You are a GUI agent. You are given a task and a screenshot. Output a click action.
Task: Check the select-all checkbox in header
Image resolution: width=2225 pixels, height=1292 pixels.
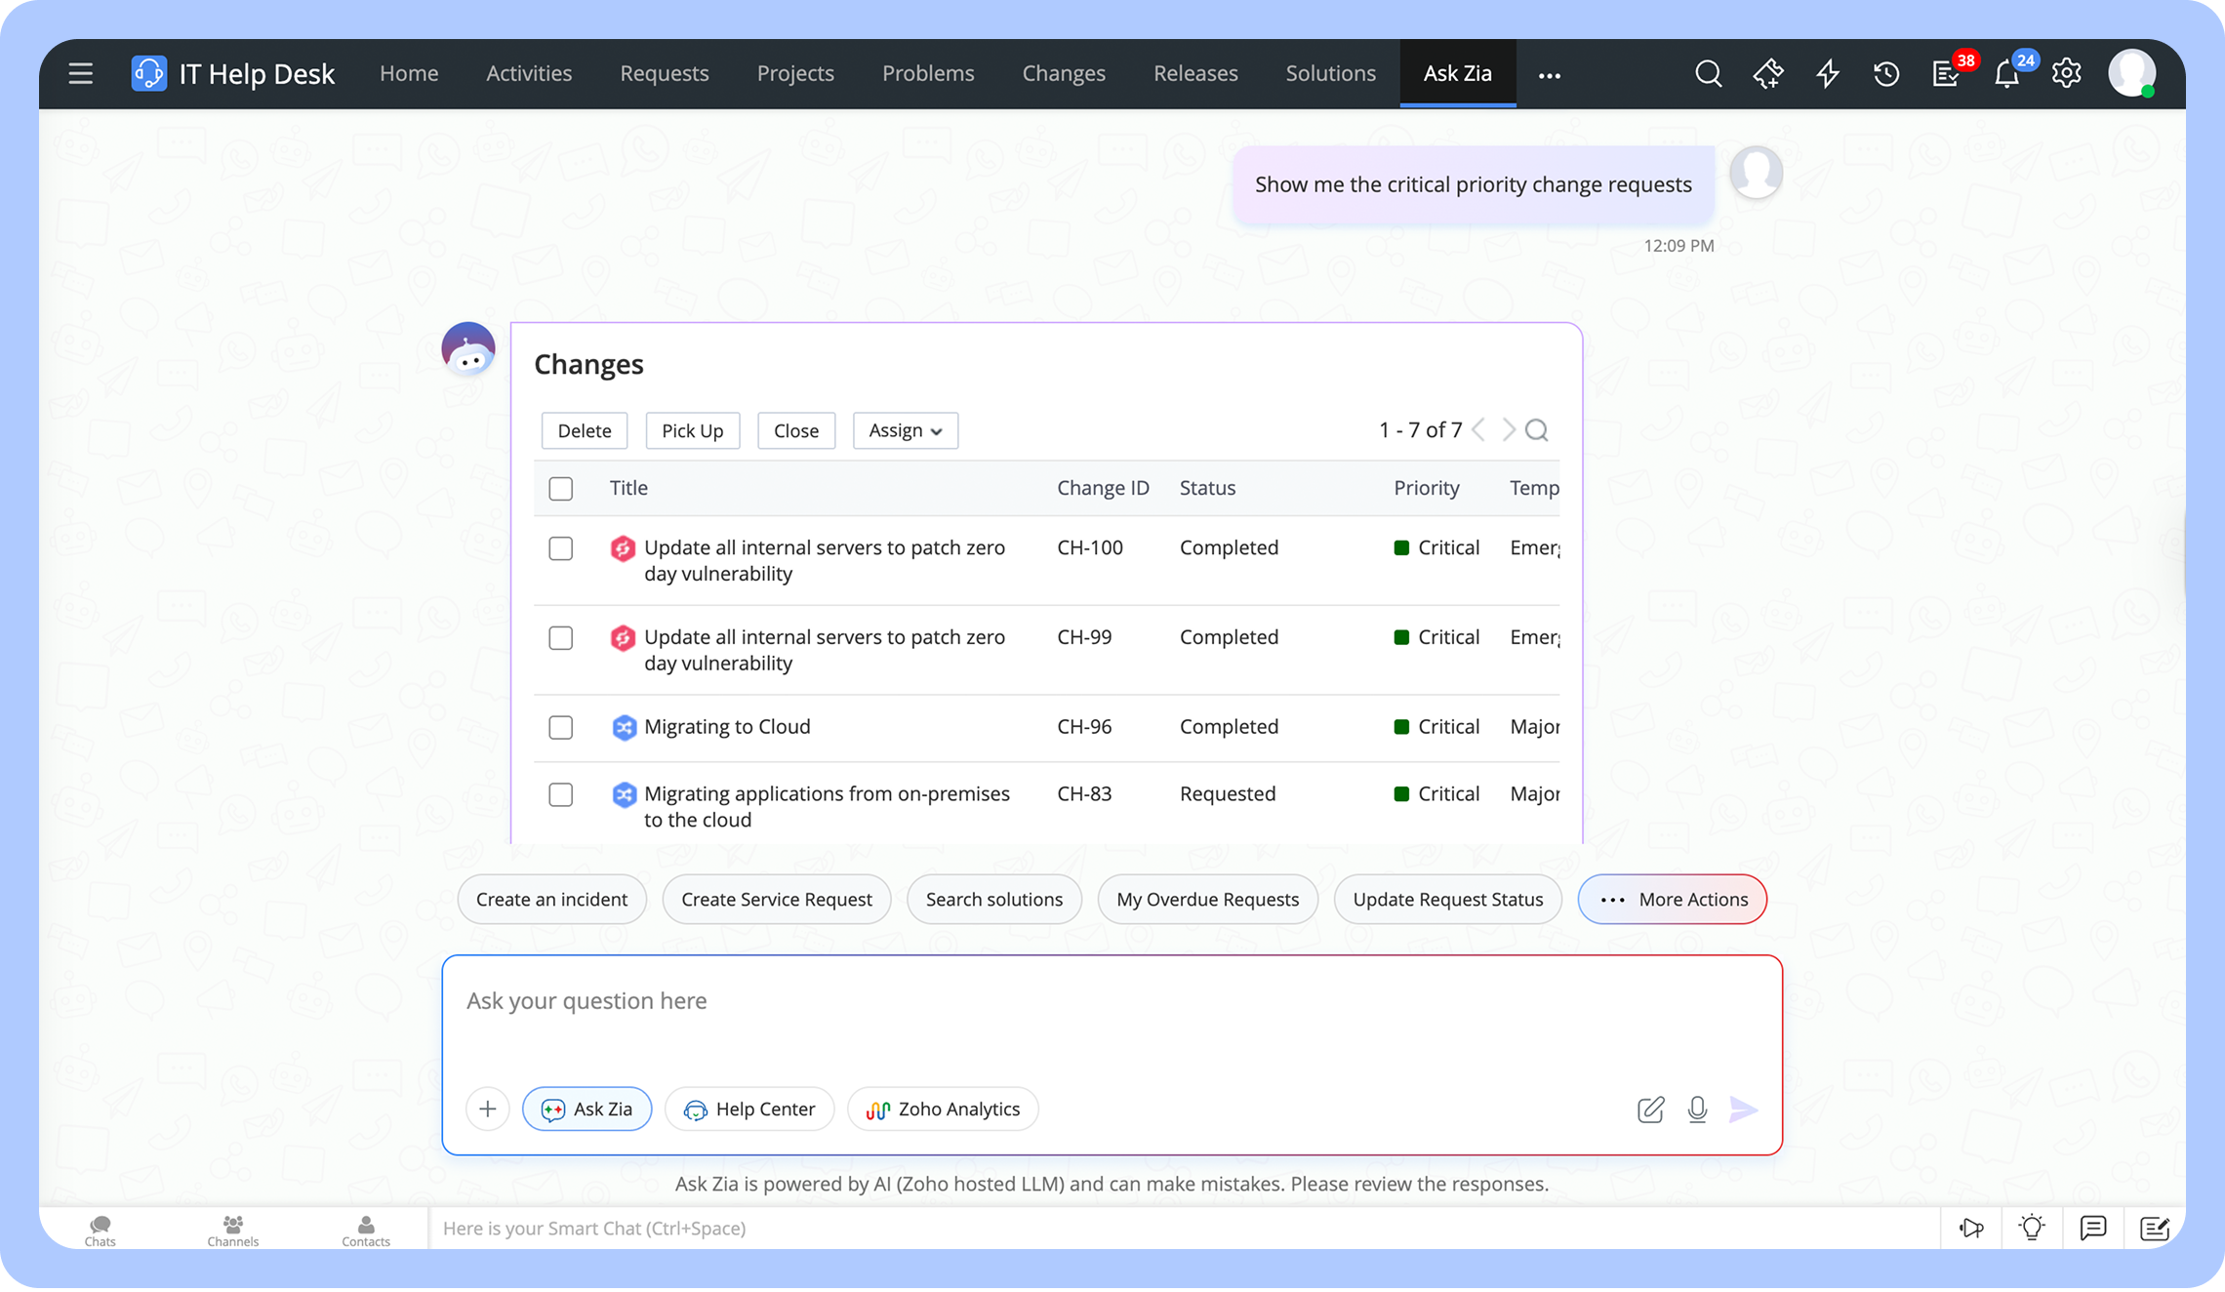pos(561,489)
